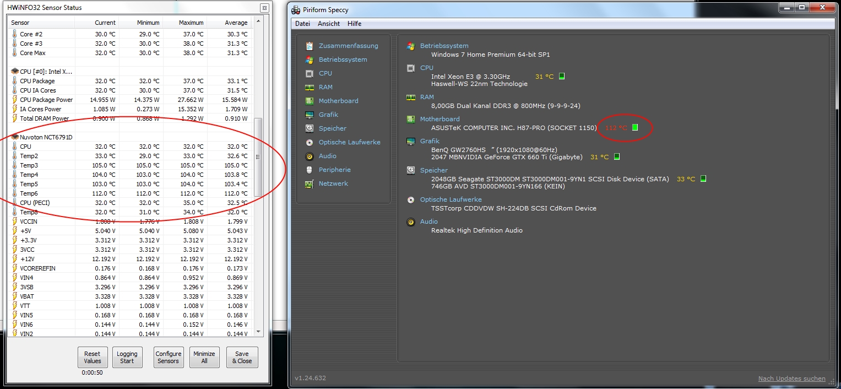Click the Peripherie mouse icon in sidebar
841x389 pixels.
pos(309,170)
